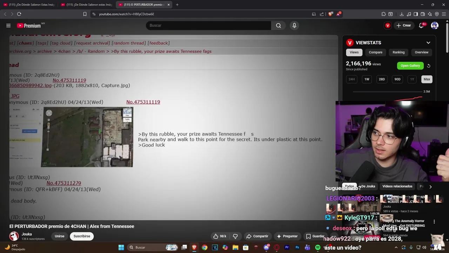
Task: Open the account avatar menu
Action: click(435, 25)
